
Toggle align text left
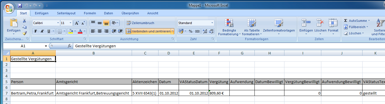93,31
